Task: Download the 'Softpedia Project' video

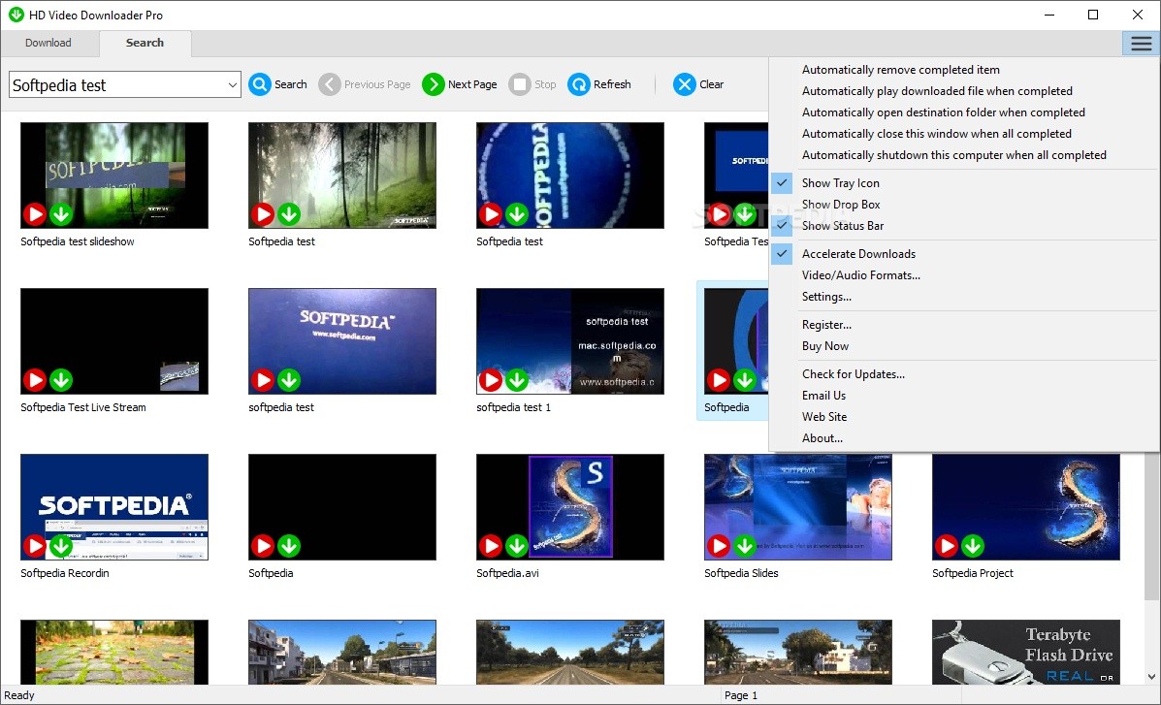Action: (x=973, y=546)
